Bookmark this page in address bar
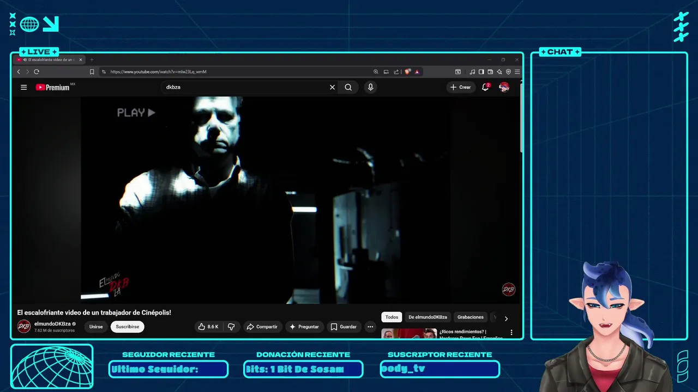 pyautogui.click(x=92, y=72)
